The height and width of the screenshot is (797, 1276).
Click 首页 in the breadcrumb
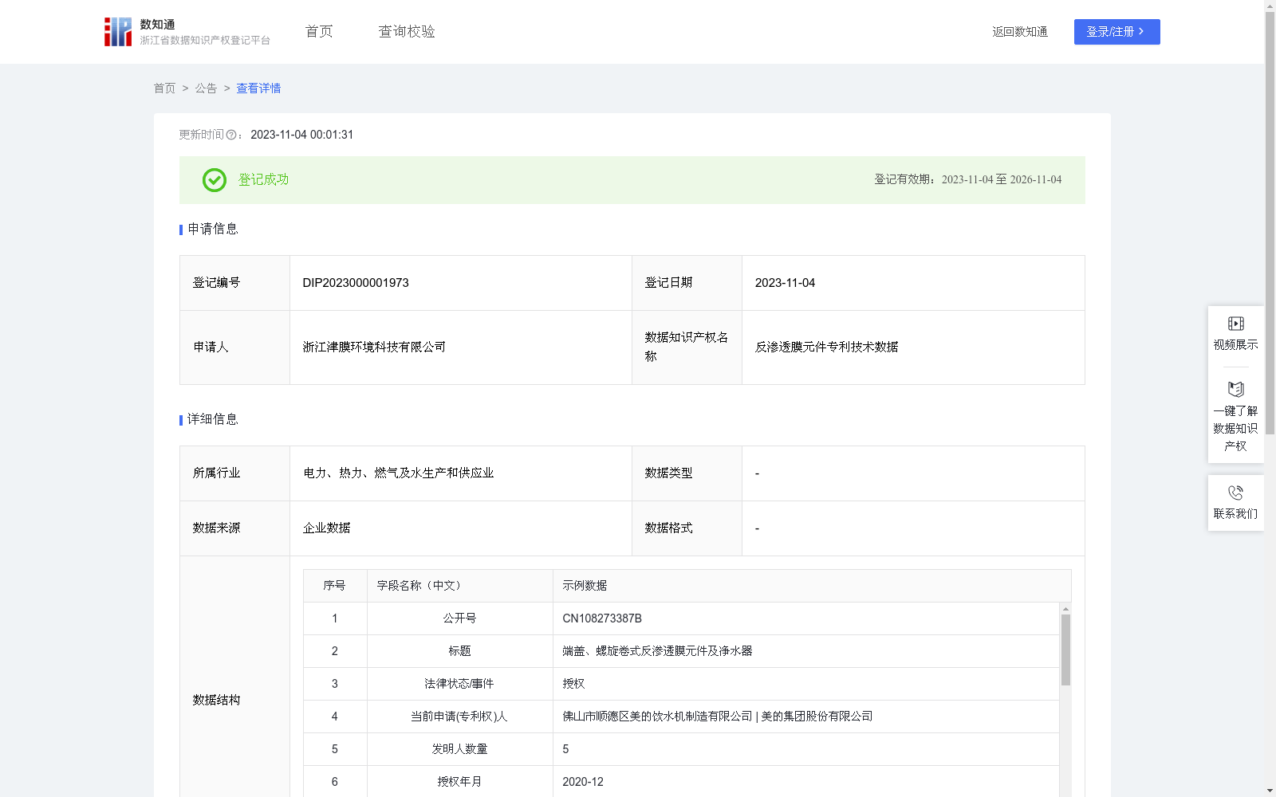(164, 88)
